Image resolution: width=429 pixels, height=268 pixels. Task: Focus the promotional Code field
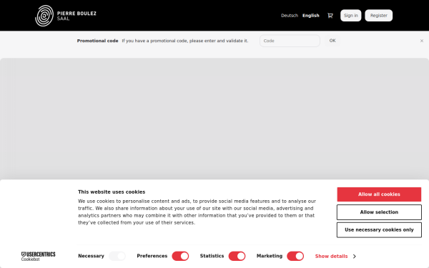[x=290, y=41]
